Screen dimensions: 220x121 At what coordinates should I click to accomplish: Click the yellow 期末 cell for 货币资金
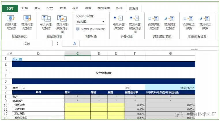click(x=78, y=105)
